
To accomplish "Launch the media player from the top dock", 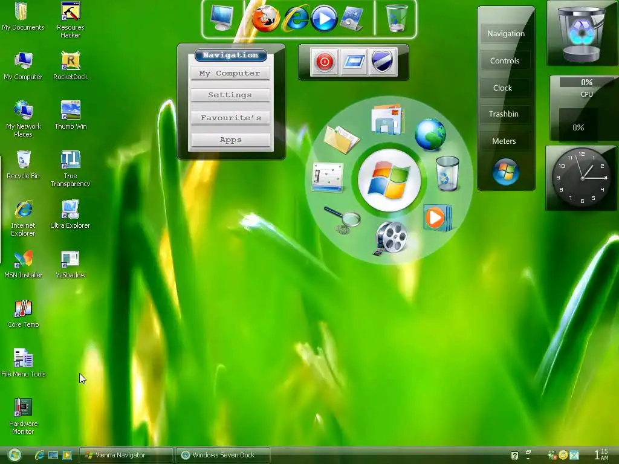I will click(324, 19).
